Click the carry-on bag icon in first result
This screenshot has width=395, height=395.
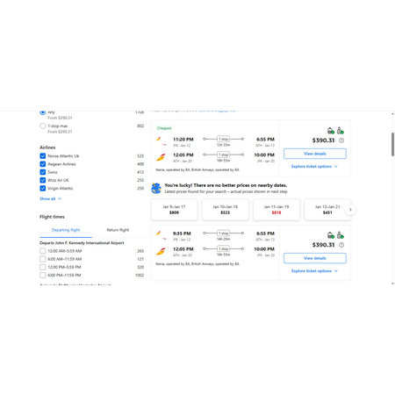[331, 131]
